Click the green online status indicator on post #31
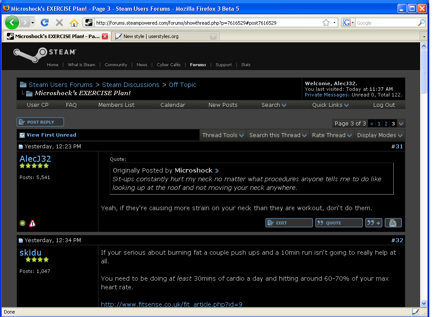 point(22,223)
